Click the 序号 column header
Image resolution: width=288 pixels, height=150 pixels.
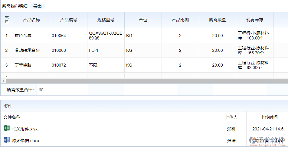(7, 20)
